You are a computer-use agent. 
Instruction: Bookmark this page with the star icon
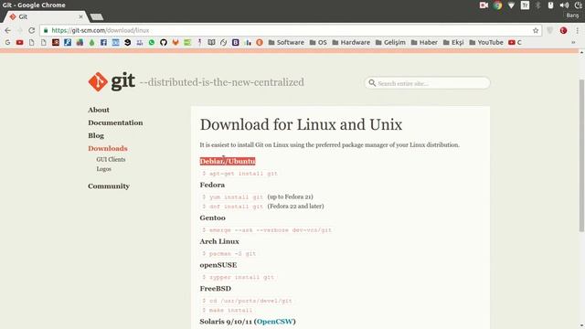[x=536, y=30]
